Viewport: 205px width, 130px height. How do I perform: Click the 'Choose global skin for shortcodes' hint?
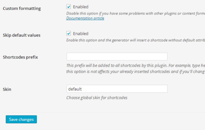click(x=97, y=98)
